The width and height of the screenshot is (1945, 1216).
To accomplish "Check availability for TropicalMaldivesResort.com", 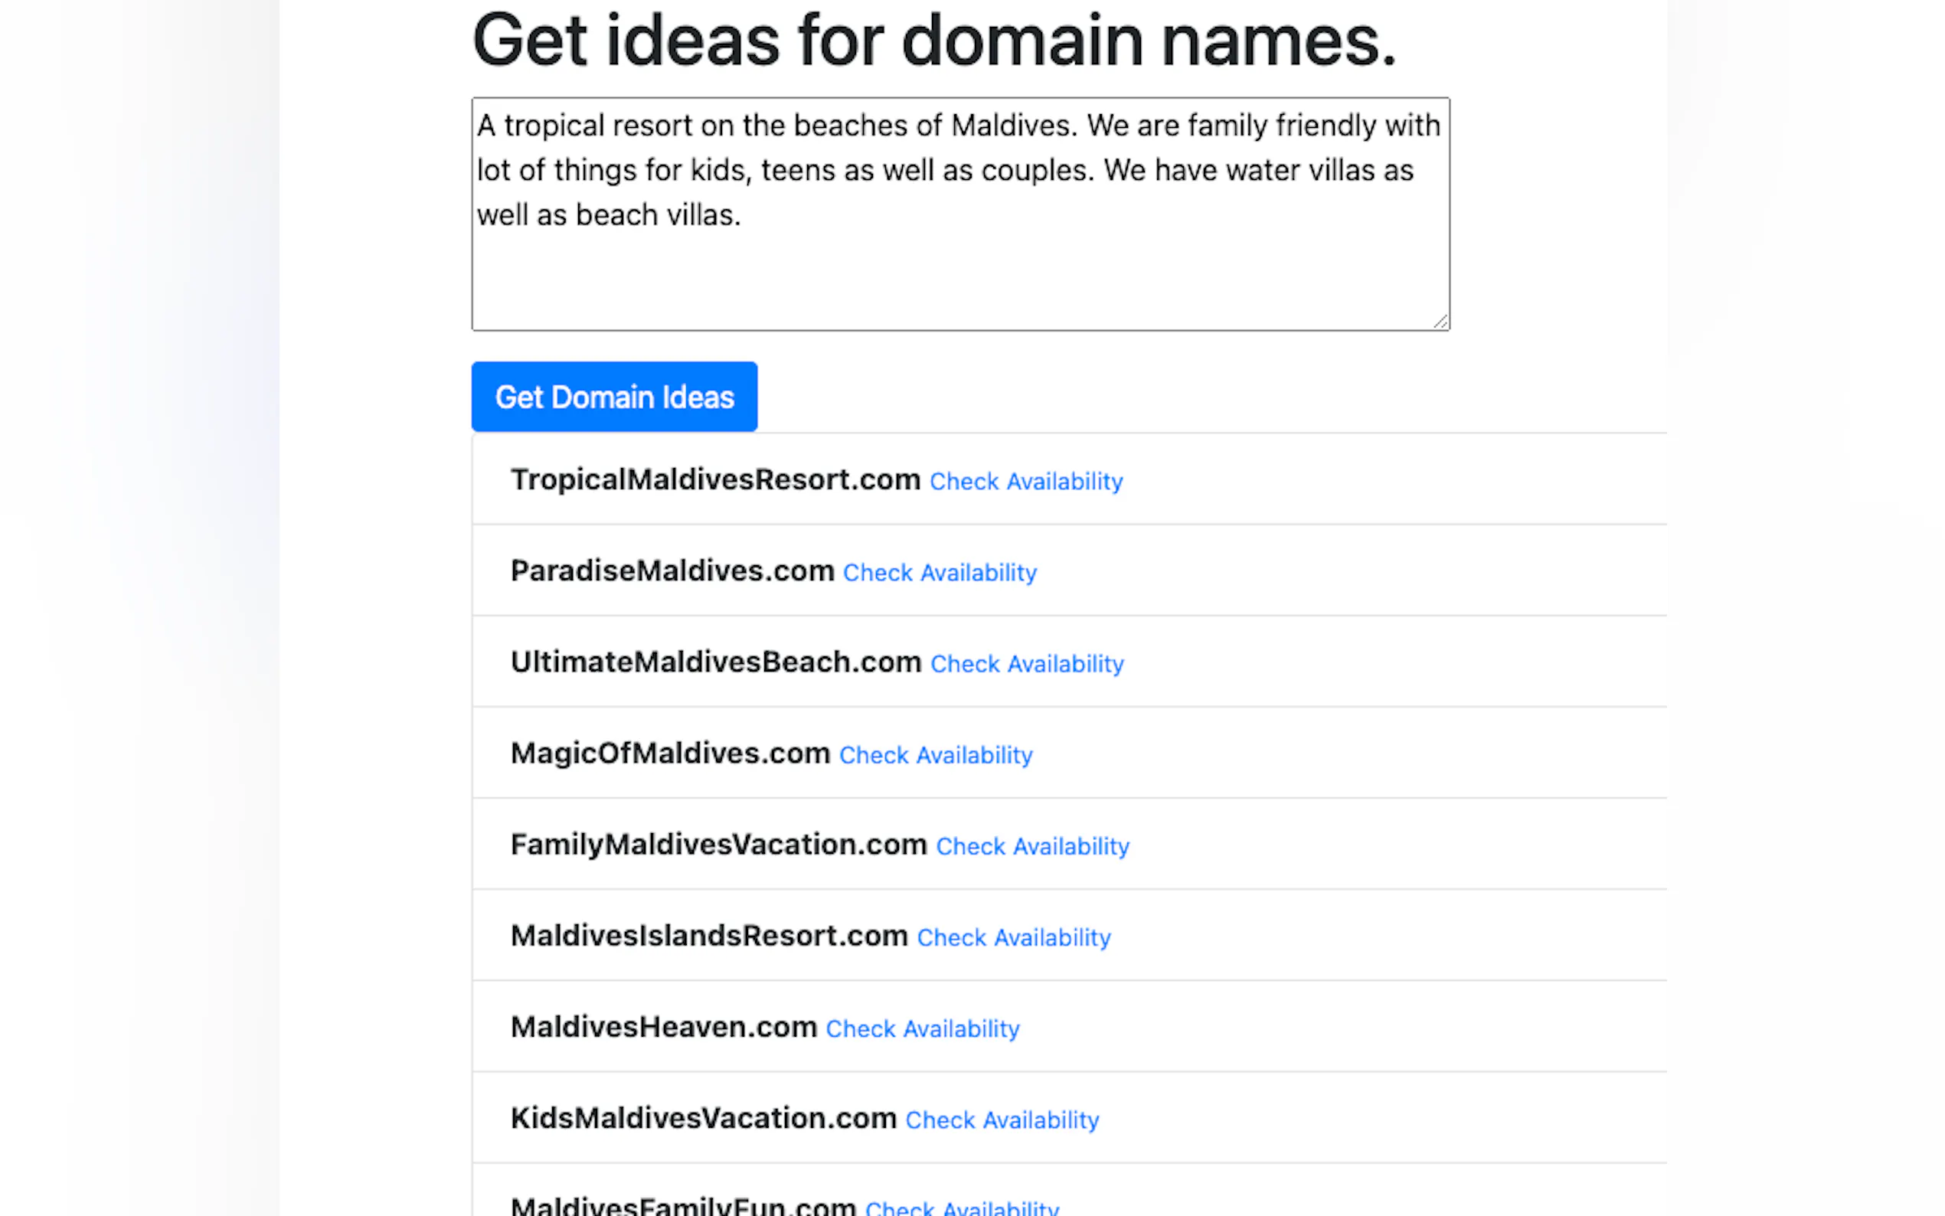I will (1025, 481).
